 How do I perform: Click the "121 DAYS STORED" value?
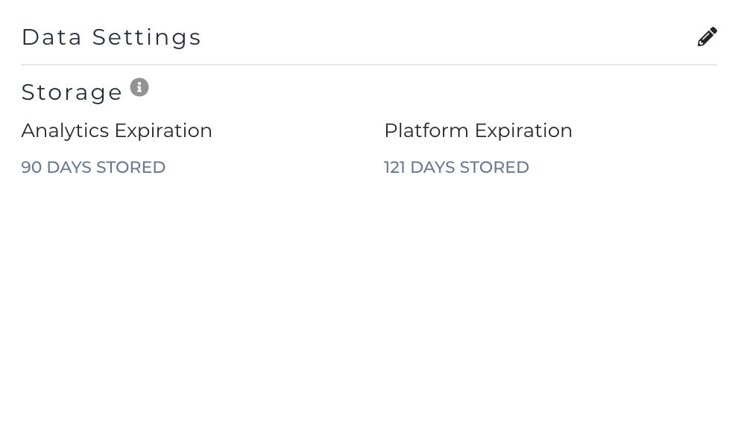tap(456, 167)
